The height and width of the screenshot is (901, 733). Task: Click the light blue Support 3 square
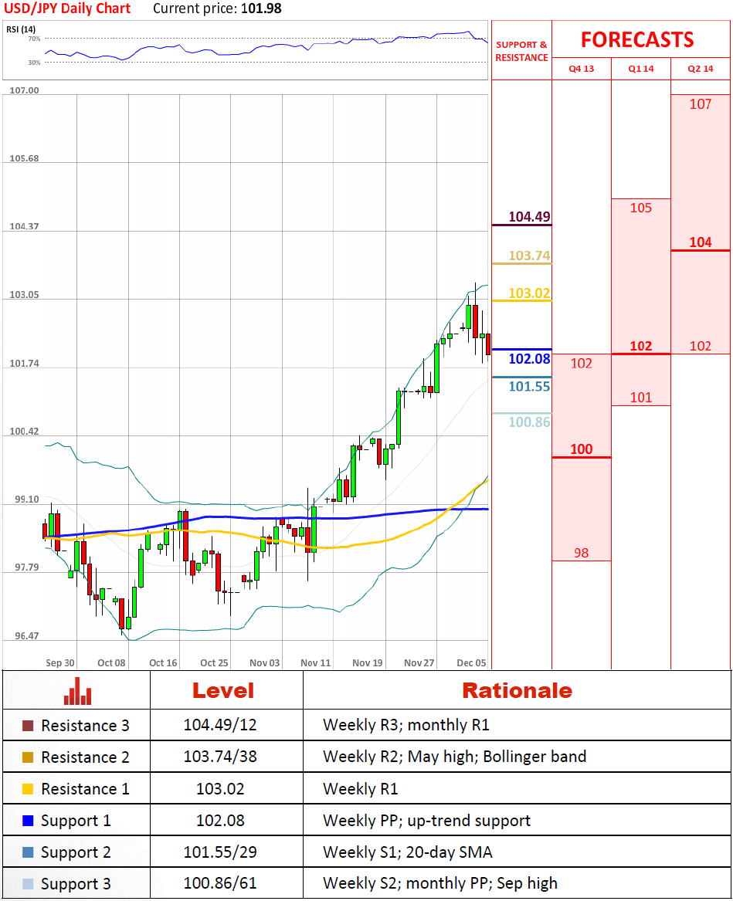29,884
